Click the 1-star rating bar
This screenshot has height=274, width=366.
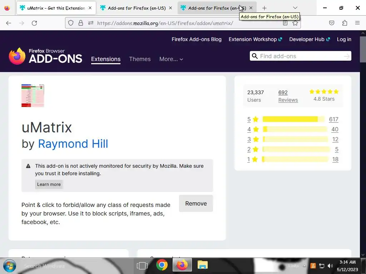coord(295,159)
